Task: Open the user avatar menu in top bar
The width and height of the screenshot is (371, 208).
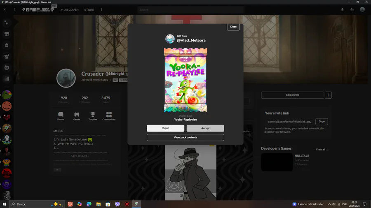Action: point(362,9)
